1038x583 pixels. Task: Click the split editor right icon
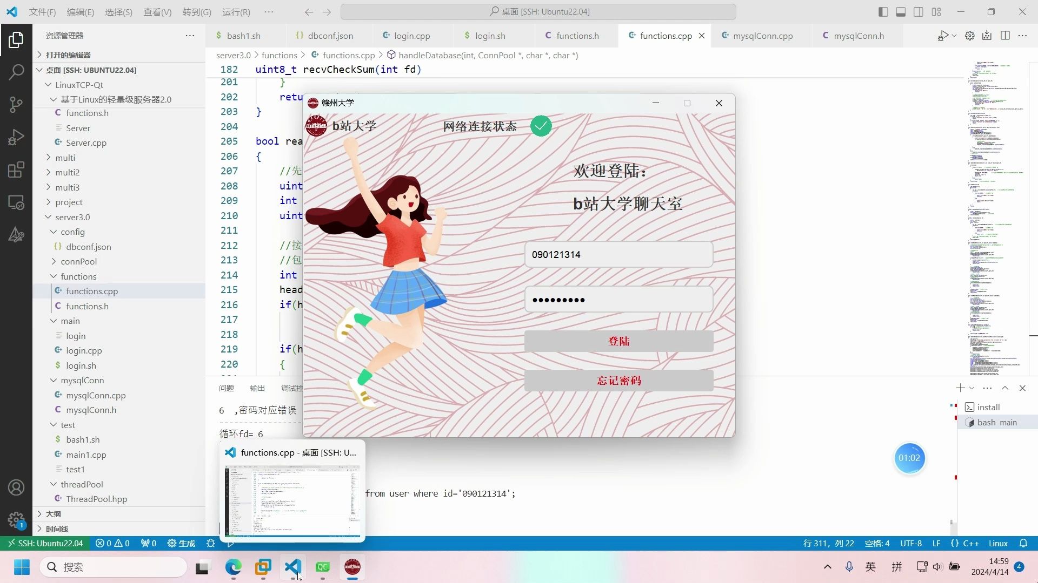coord(1005,36)
